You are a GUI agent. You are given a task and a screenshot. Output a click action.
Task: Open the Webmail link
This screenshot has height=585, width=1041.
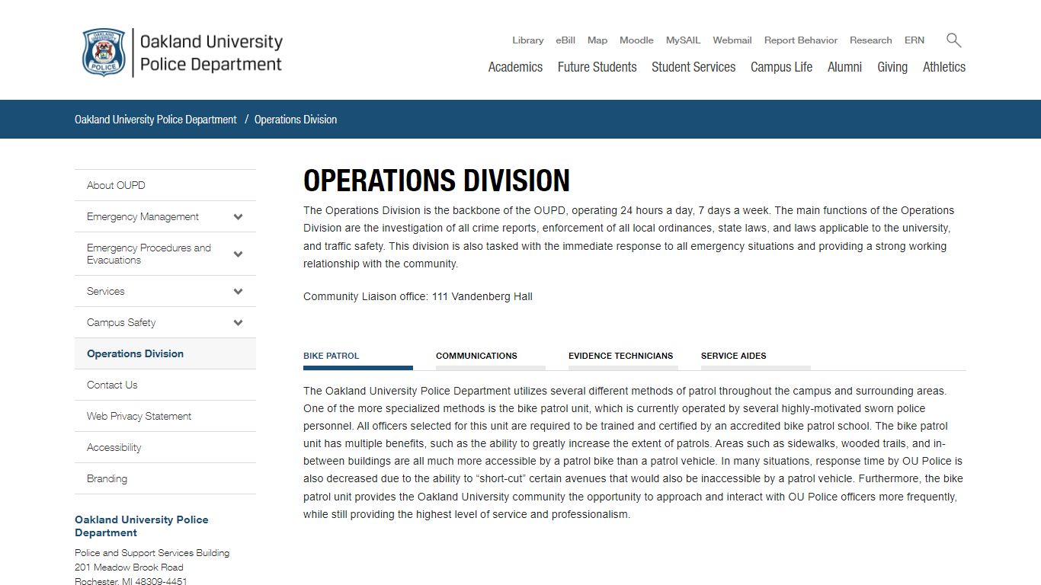732,40
